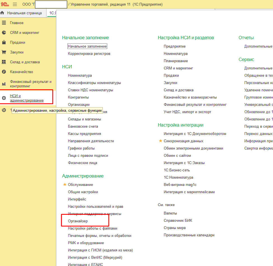Open Графики работы

[81, 148]
